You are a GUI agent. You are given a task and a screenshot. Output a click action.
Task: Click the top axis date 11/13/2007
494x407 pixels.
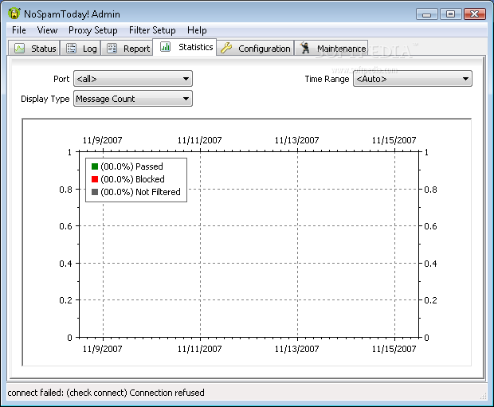296,140
